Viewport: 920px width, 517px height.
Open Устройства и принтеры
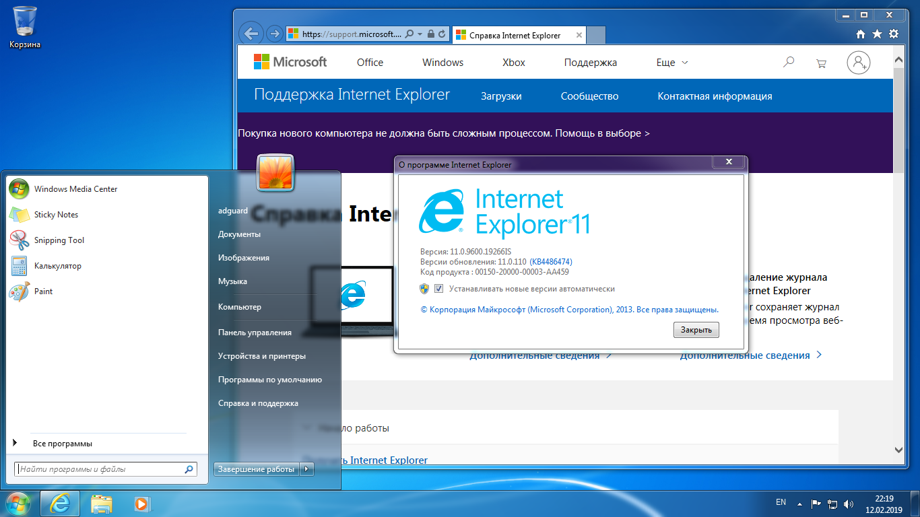coord(262,356)
